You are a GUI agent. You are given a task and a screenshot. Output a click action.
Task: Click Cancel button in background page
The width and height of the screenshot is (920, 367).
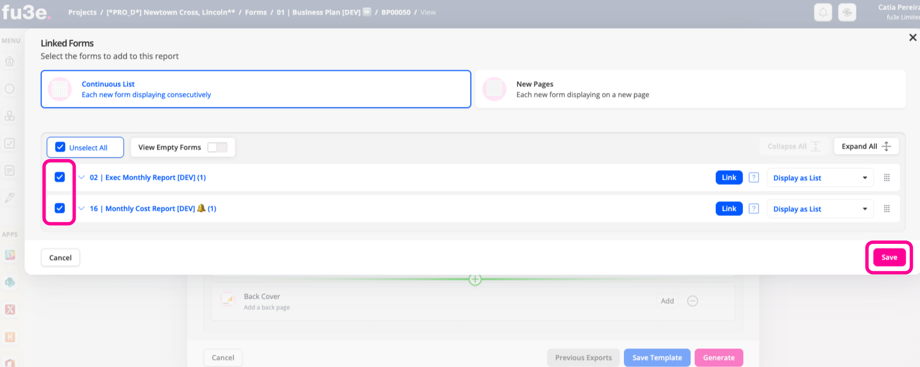(x=223, y=357)
